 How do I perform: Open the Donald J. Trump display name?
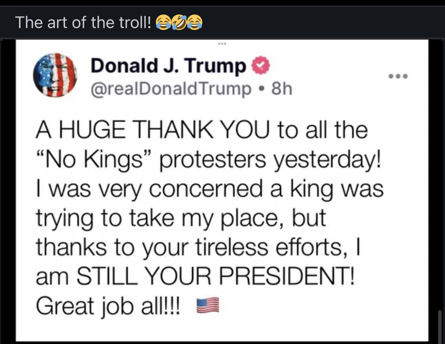click(168, 67)
